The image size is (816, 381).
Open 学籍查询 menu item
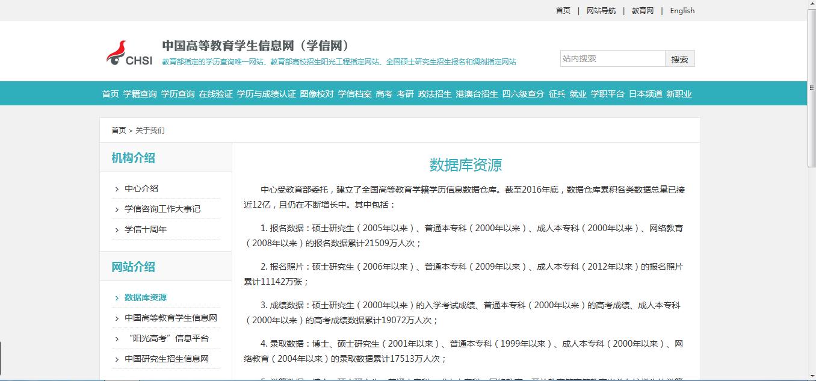(140, 94)
